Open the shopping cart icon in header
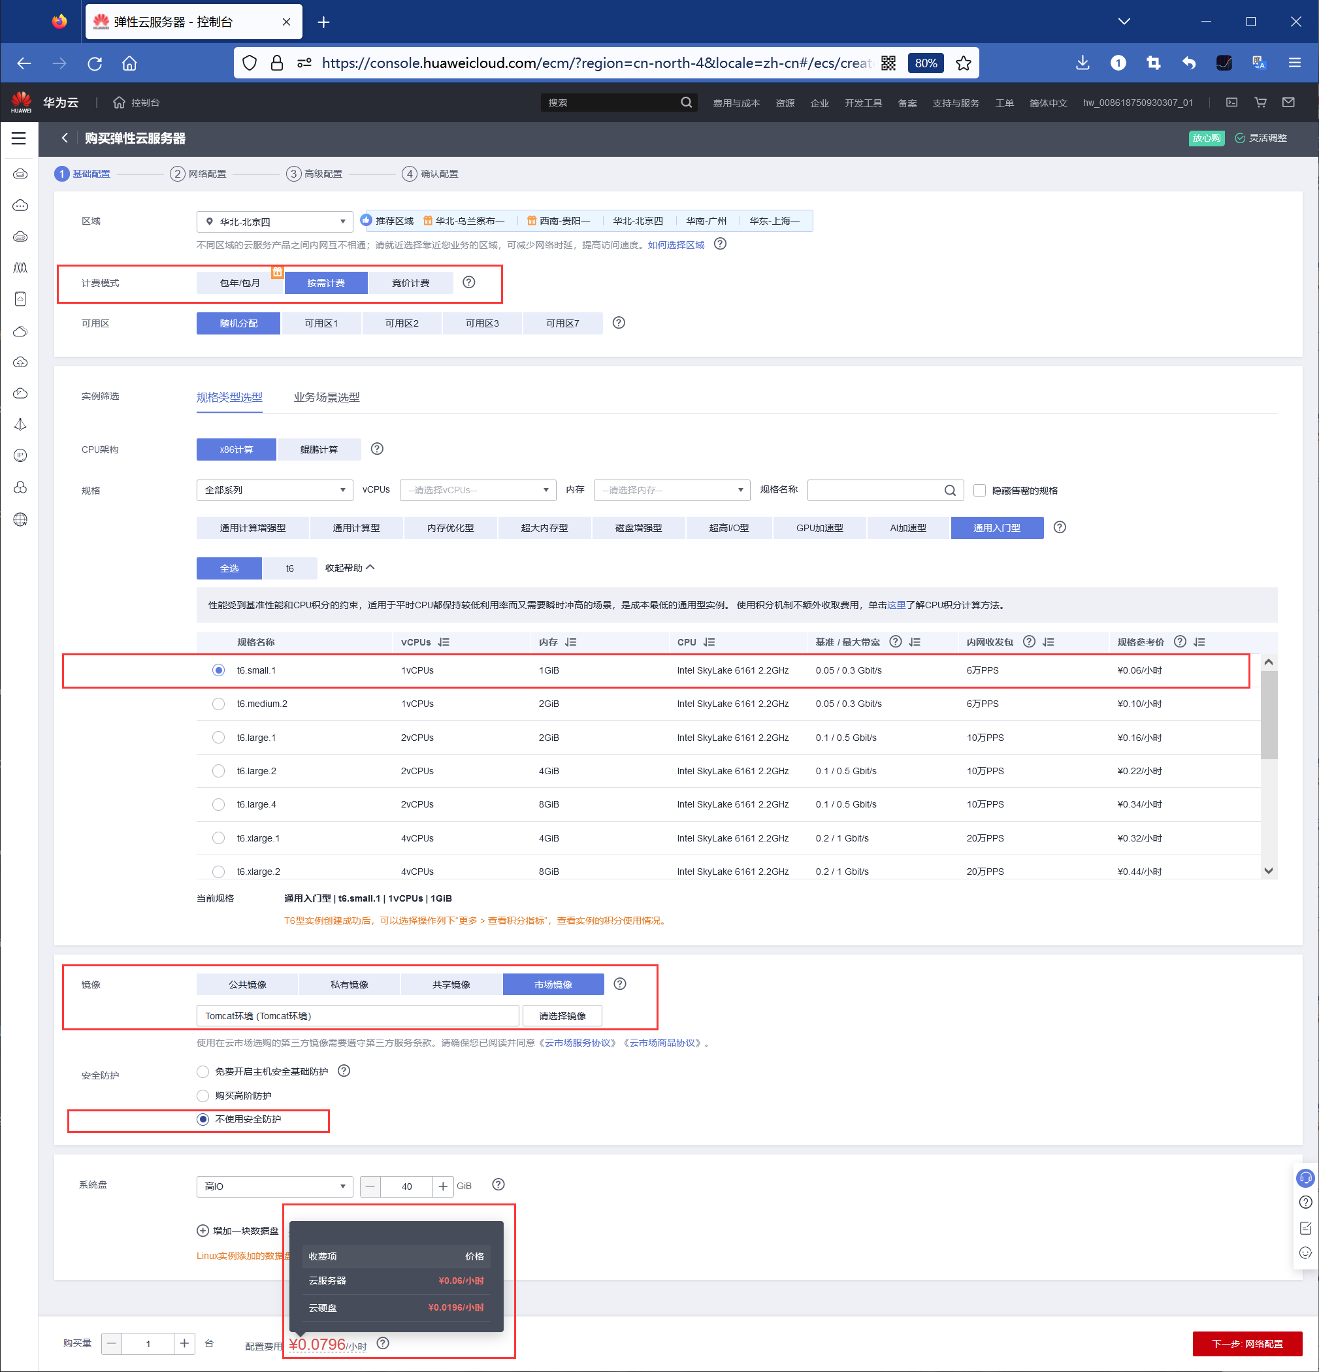Image resolution: width=1319 pixels, height=1372 pixels. click(1260, 103)
